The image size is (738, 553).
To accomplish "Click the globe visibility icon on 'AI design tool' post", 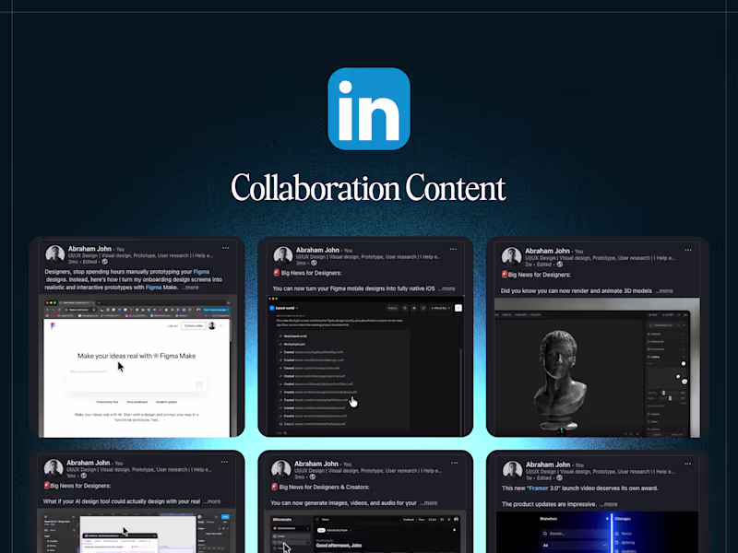I will pos(83,476).
